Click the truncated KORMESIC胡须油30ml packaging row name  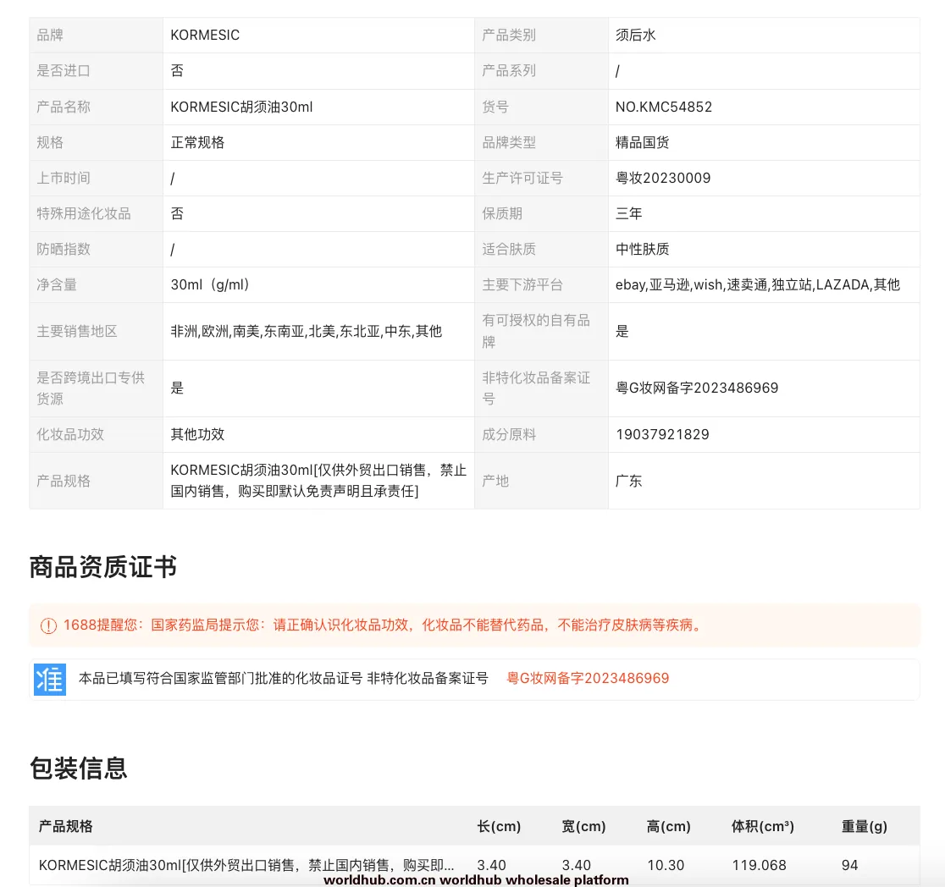(246, 865)
